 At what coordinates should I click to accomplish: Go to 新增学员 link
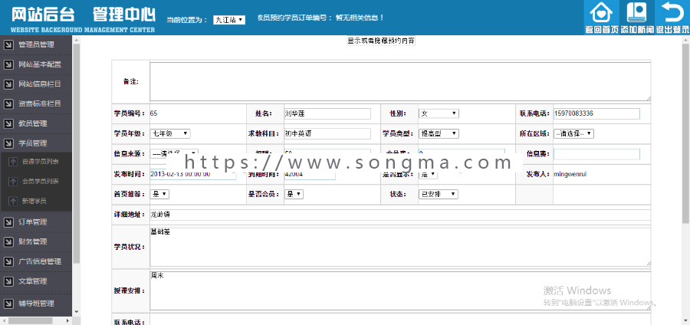pos(34,201)
